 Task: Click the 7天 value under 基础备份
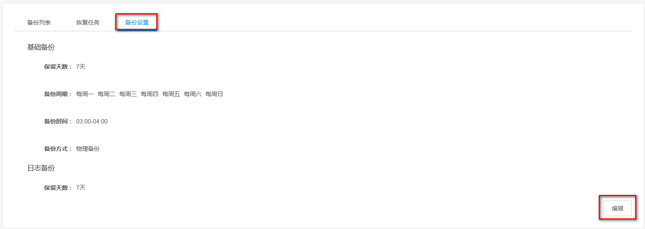(81, 67)
